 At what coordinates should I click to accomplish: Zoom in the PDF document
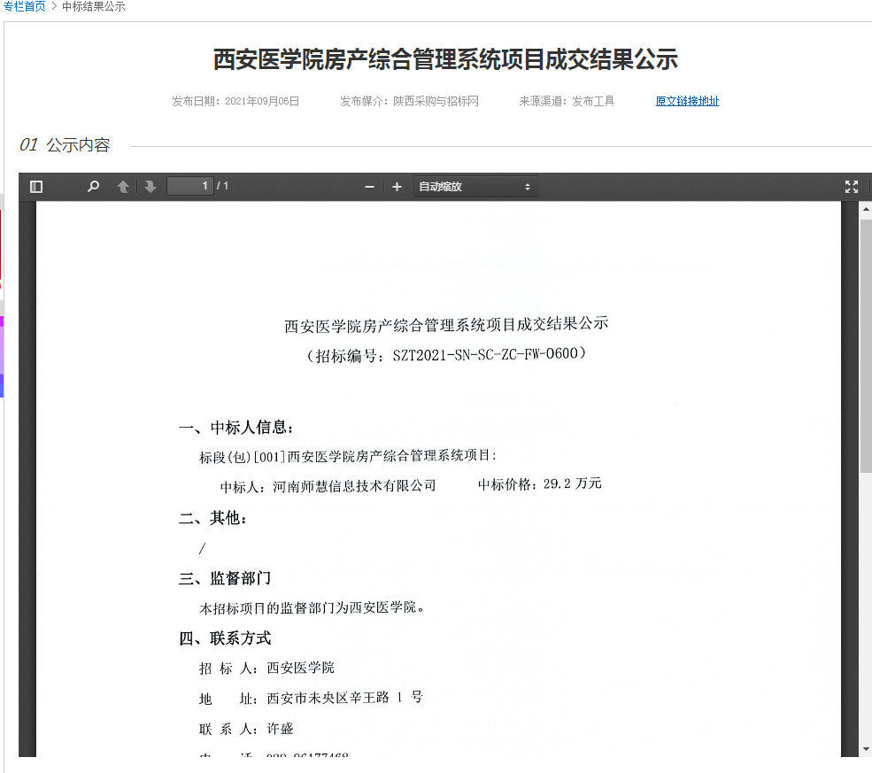397,187
